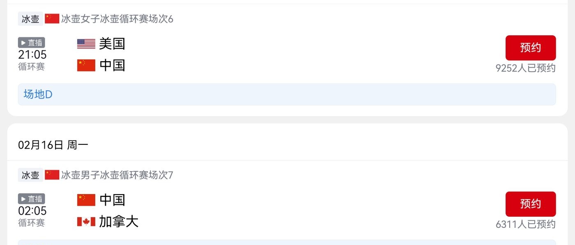575x245 pixels.
Task: Select the 冰壶 tag on the women's match
Action: (x=30, y=19)
